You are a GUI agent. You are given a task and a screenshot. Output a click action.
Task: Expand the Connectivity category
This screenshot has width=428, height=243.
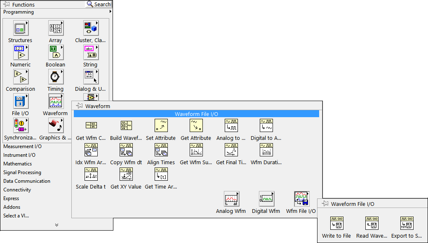tap(17, 190)
